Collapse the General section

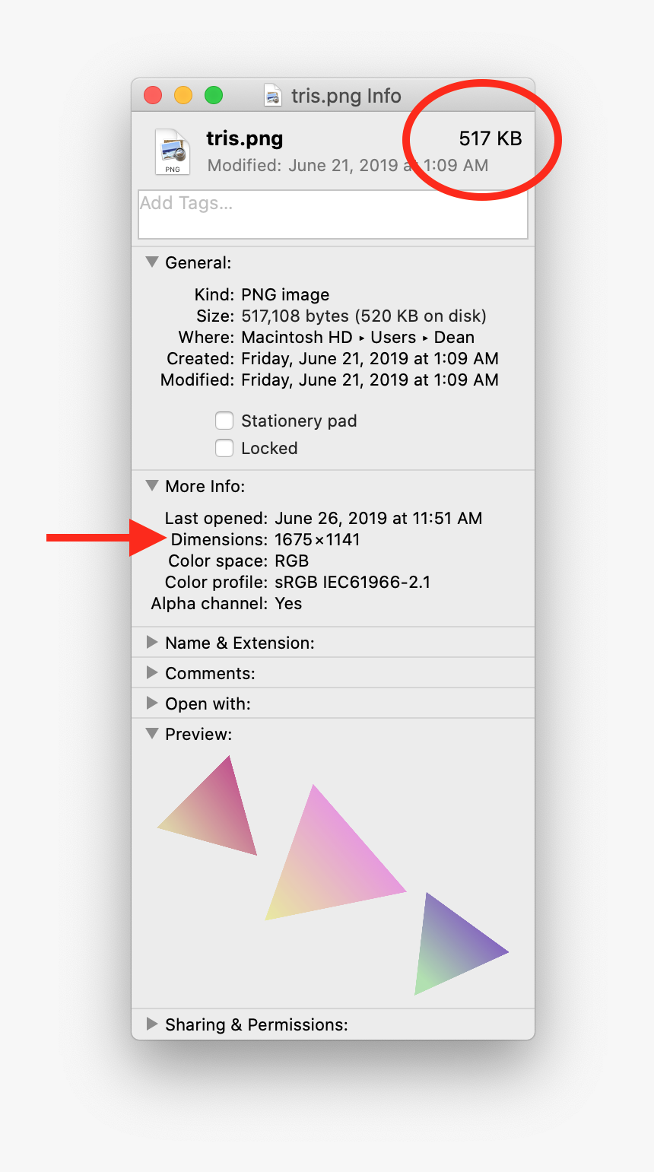pos(152,262)
